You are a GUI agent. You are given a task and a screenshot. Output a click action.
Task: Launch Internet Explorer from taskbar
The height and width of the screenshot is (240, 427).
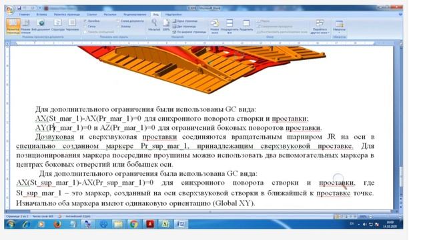pos(27,224)
